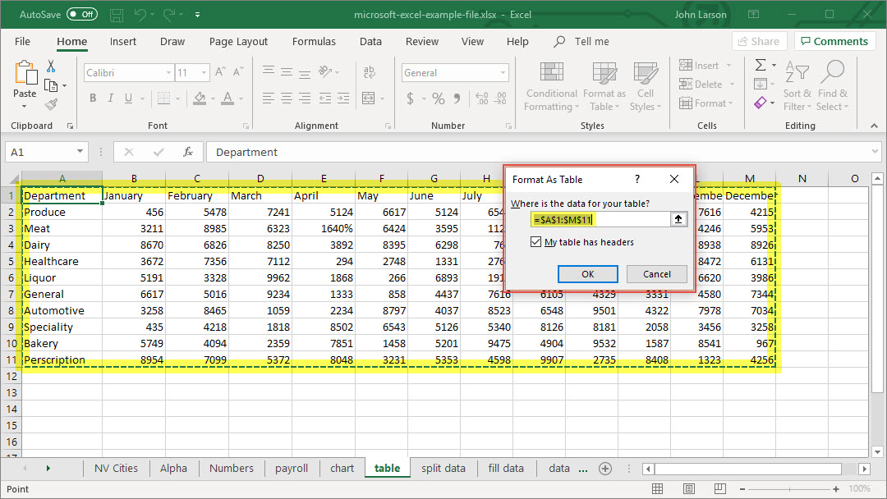This screenshot has width=887, height=499.
Task: Toggle the AutoSave switch
Action: click(82, 15)
